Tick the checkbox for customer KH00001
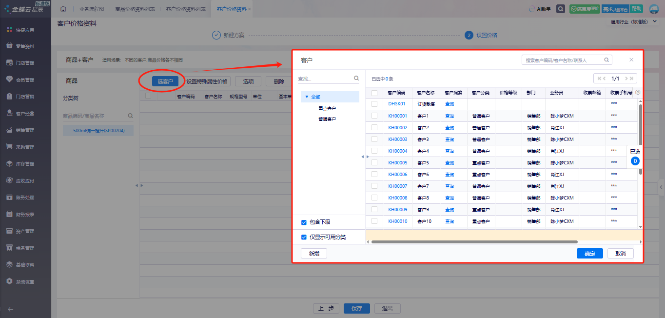This screenshot has width=665, height=318. tap(374, 116)
